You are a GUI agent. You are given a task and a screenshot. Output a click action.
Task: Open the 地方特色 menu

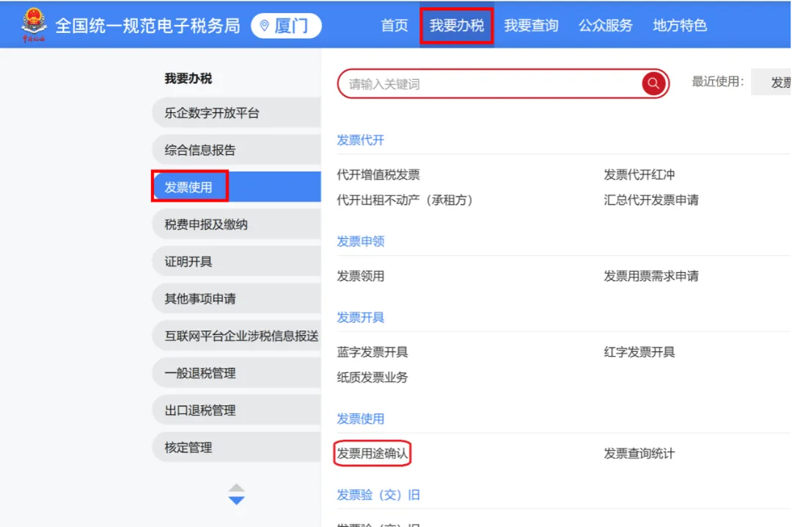click(x=679, y=24)
